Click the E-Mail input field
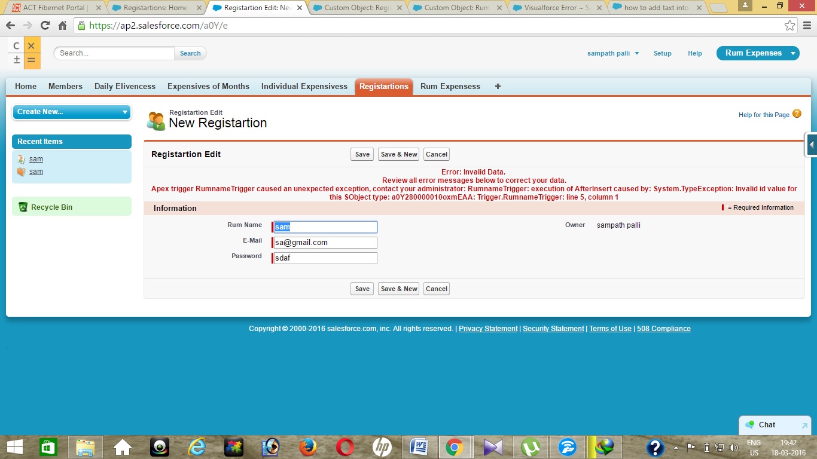Image resolution: width=817 pixels, height=459 pixels. 325,243
